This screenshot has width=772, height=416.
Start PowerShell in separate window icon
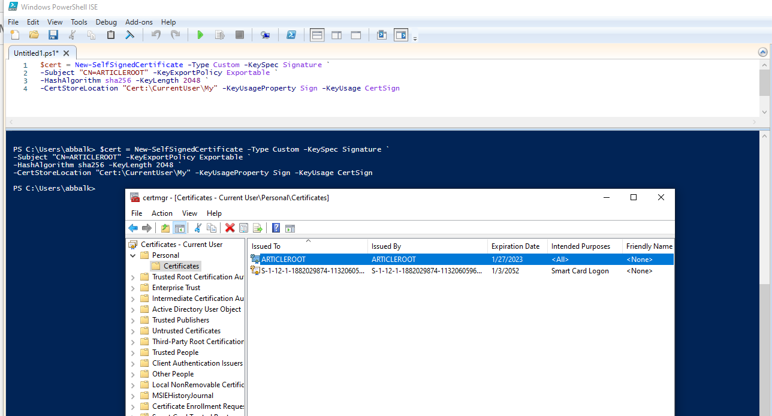(x=291, y=35)
